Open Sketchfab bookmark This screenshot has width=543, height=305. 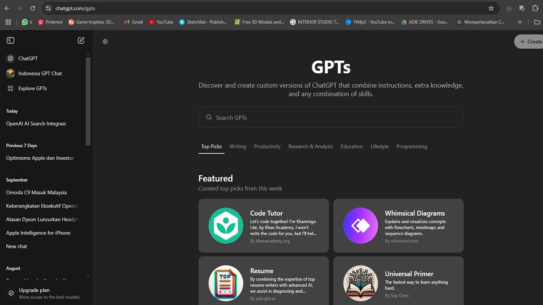[x=203, y=22]
